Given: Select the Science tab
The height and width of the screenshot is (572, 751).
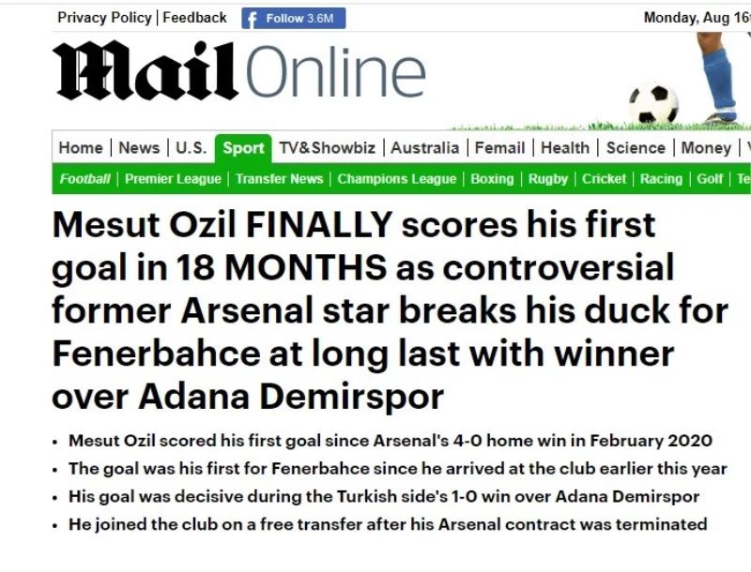Looking at the screenshot, I should pos(636,147).
